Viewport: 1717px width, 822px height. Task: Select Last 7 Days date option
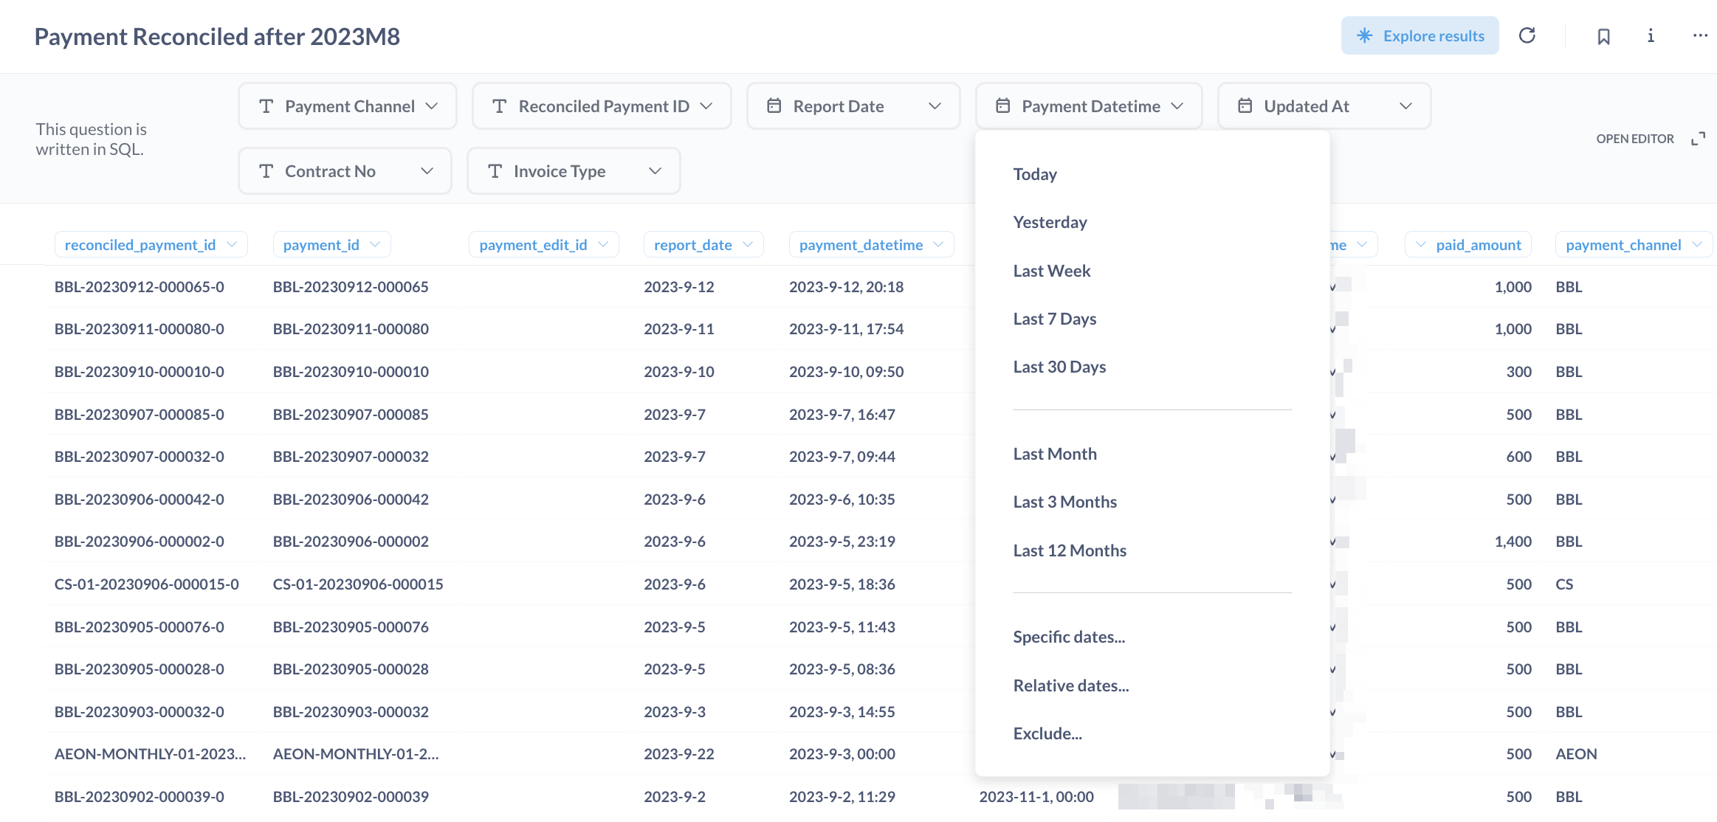(1054, 319)
